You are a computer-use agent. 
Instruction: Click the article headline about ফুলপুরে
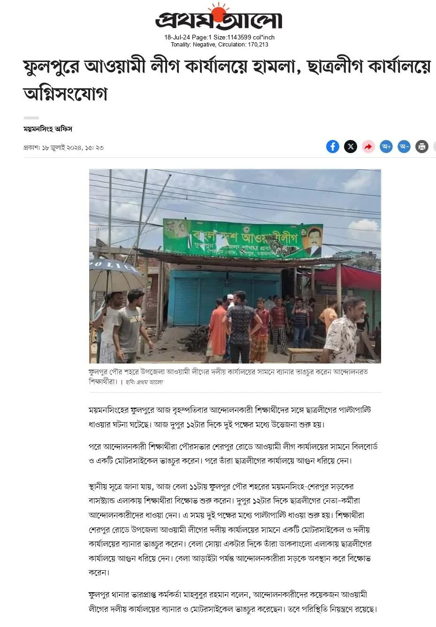click(x=227, y=80)
